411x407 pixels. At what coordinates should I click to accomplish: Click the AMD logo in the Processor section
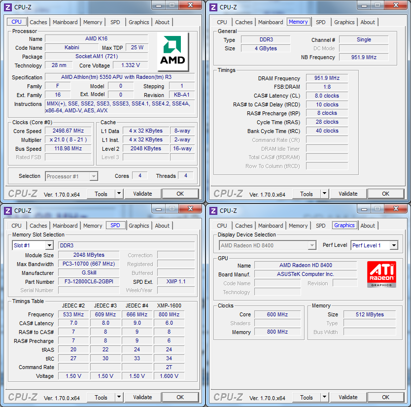click(x=172, y=52)
